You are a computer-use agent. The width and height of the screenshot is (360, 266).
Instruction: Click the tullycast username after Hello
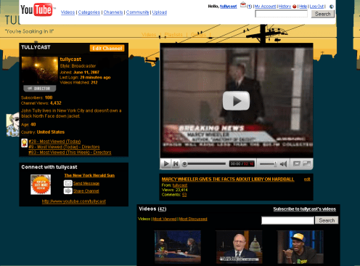tap(228, 7)
